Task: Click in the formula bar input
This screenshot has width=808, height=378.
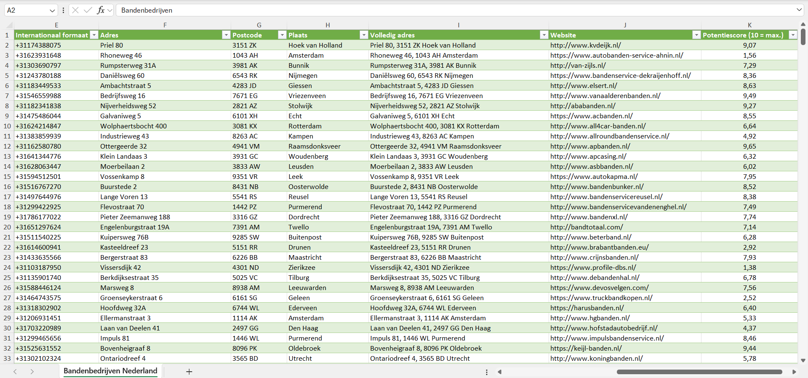Action: click(x=421, y=10)
